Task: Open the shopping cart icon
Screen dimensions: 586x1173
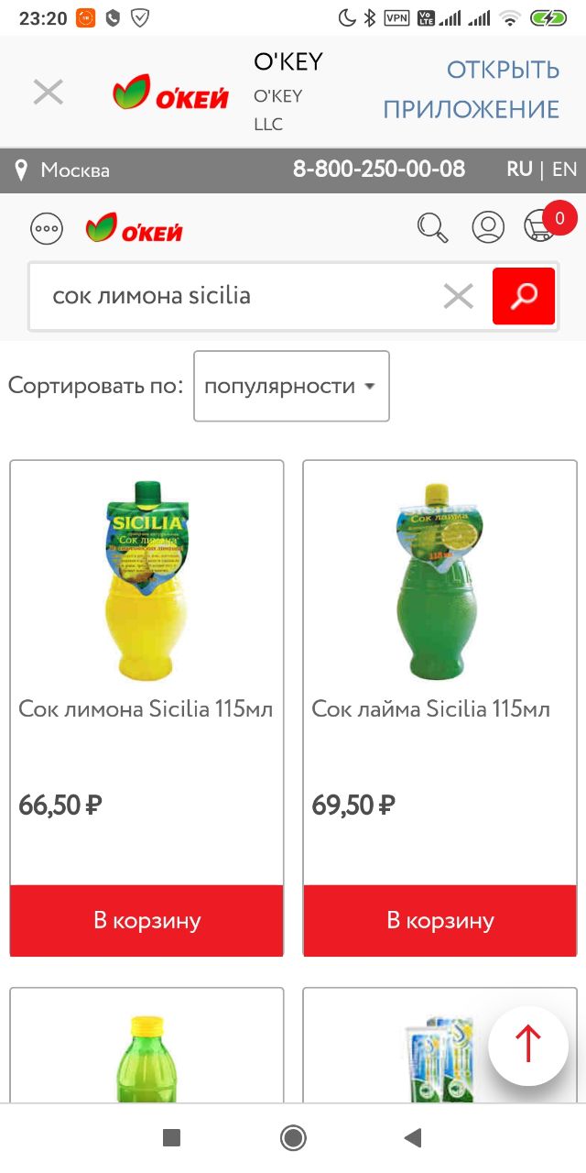Action: click(540, 225)
